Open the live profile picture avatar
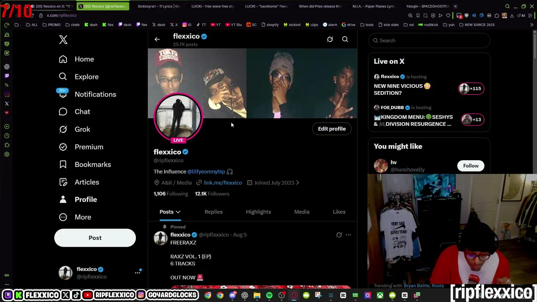 pyautogui.click(x=178, y=118)
